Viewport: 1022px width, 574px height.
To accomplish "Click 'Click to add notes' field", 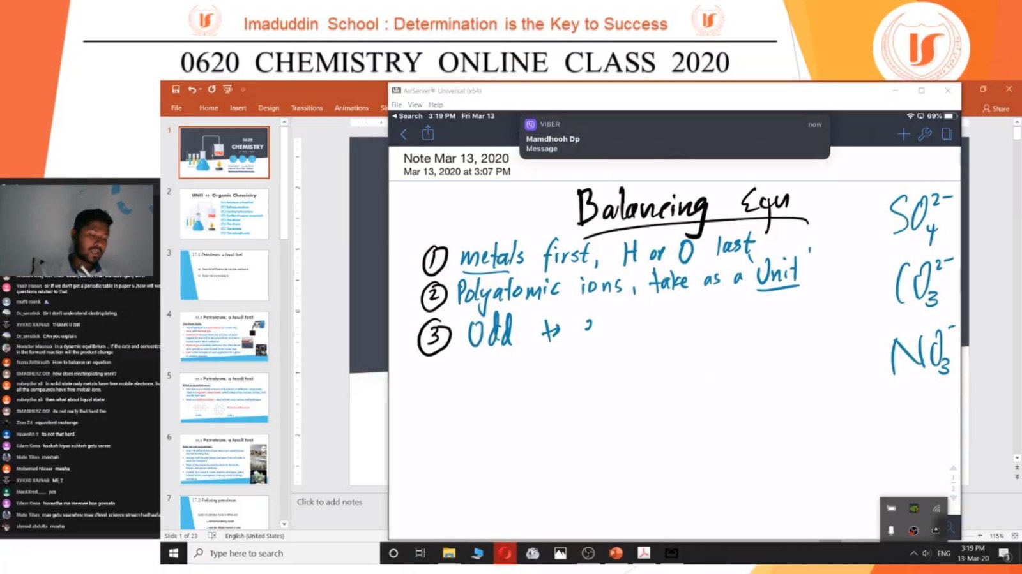I will click(330, 502).
